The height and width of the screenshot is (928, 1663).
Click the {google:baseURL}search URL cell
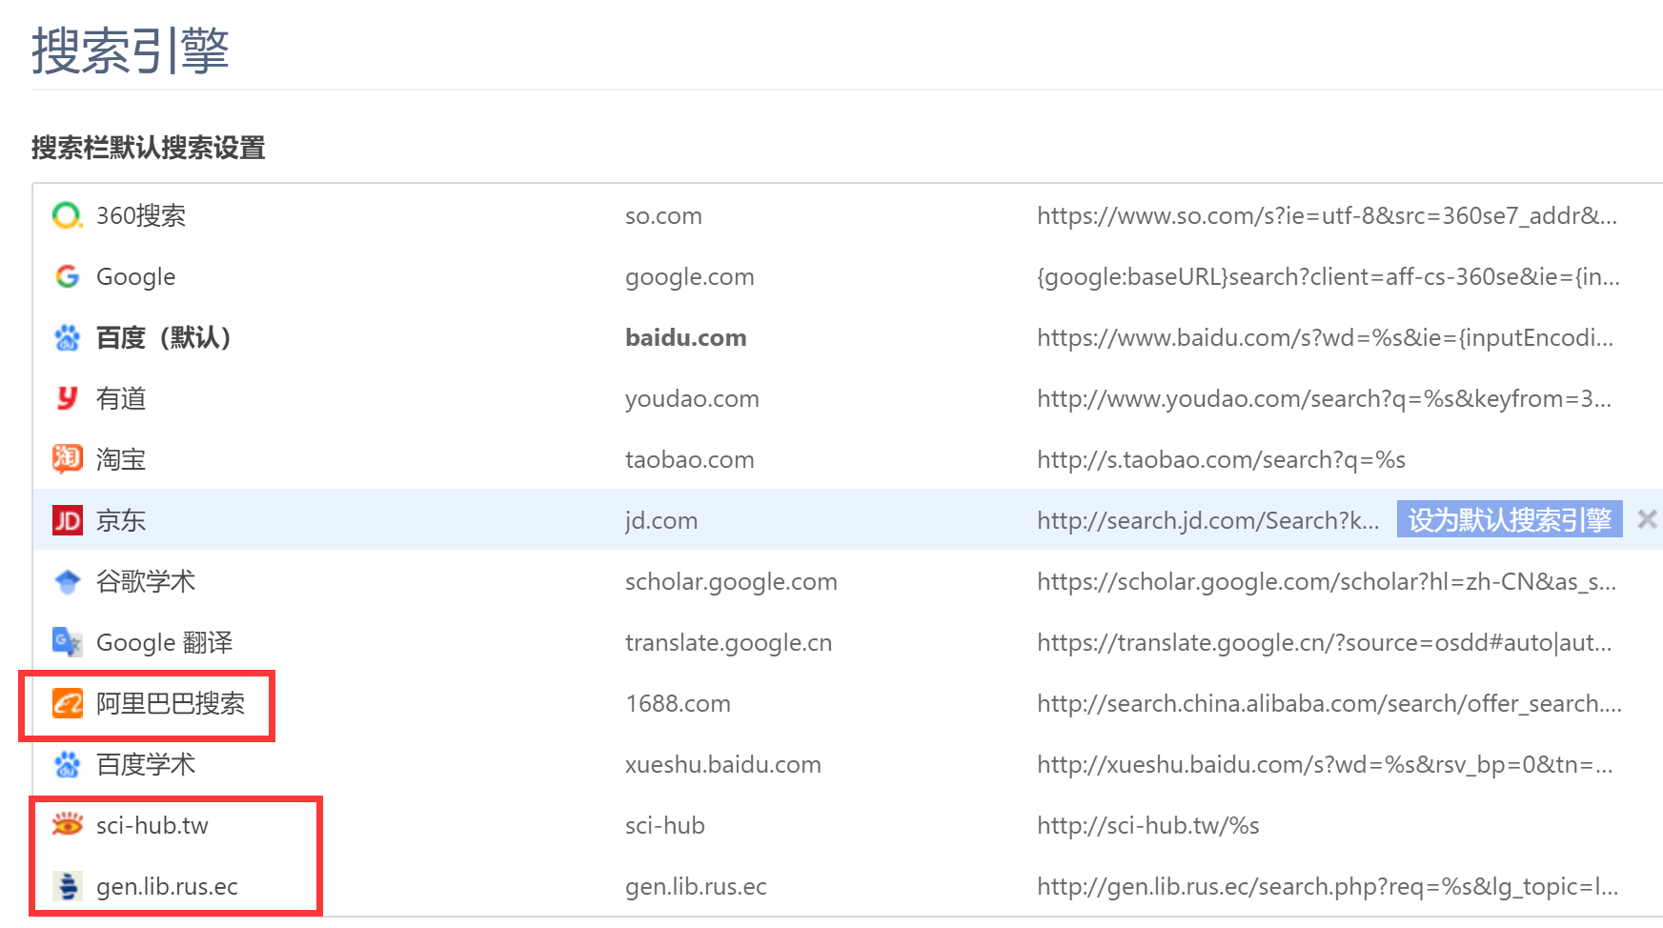(1328, 277)
